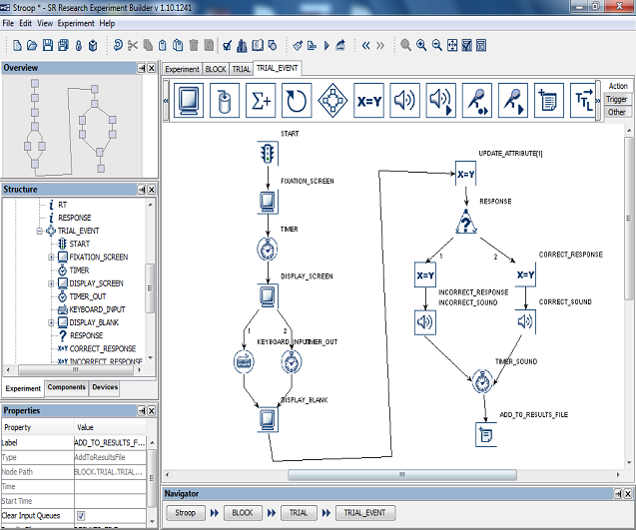
Task: Click the workspace horizontal scrollbar thumb
Action: tap(402, 474)
